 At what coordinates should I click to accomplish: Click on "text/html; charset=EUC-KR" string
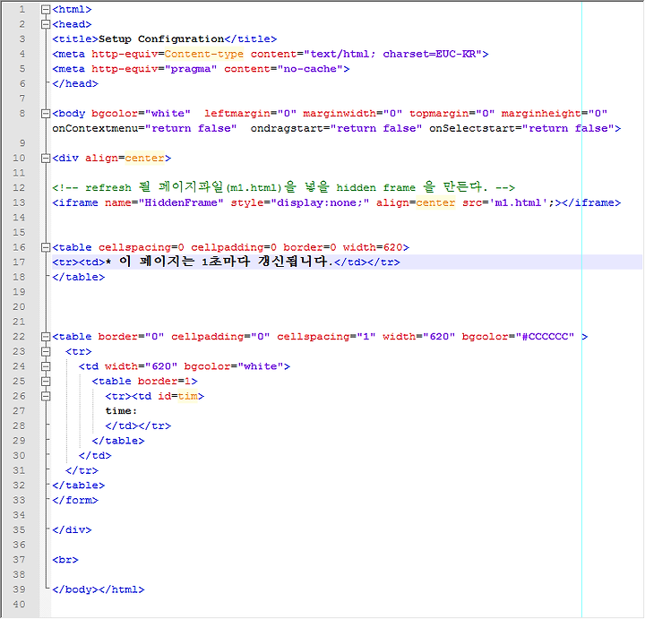tap(393, 54)
